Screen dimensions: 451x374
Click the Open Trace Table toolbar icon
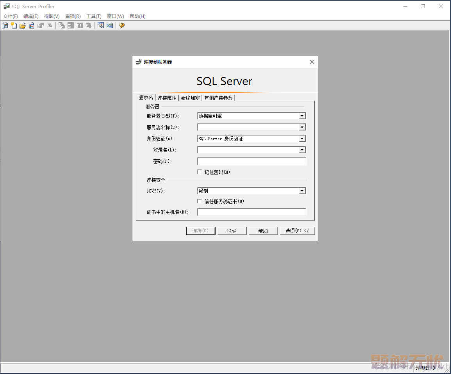(x=32, y=26)
